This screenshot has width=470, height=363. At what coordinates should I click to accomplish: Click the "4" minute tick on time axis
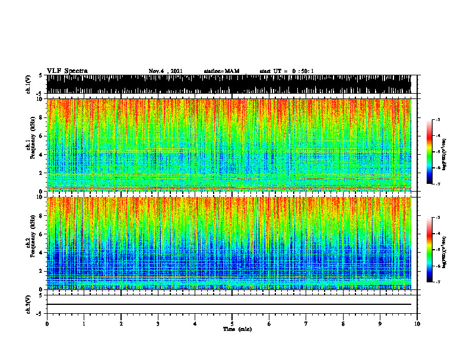point(195,324)
